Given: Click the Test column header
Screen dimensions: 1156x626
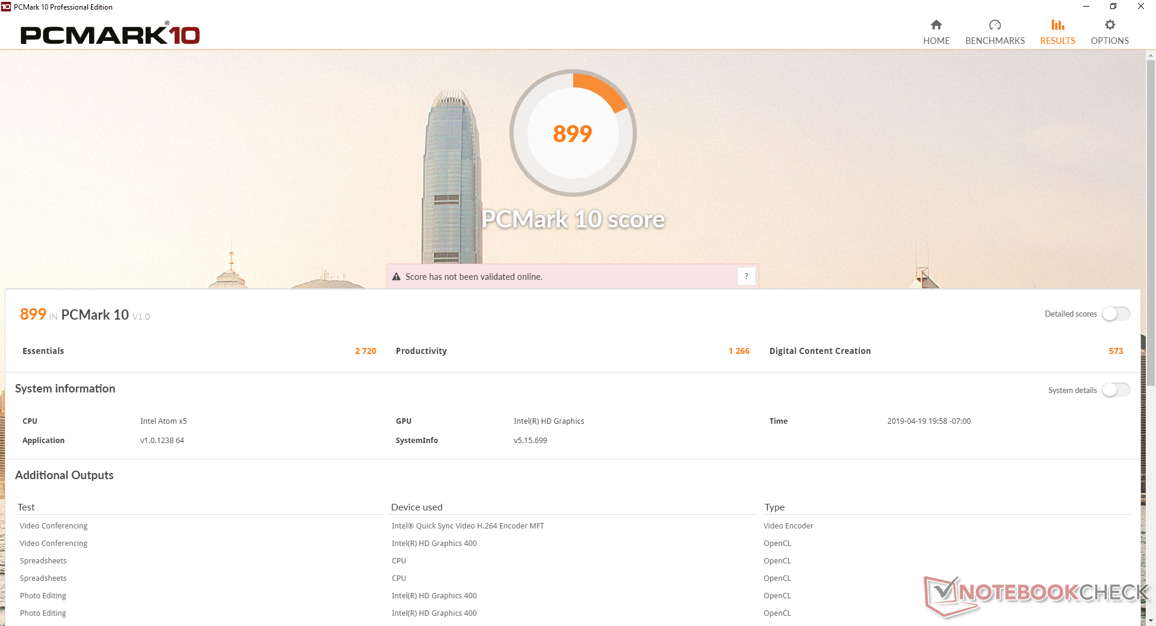Looking at the screenshot, I should pos(26,507).
